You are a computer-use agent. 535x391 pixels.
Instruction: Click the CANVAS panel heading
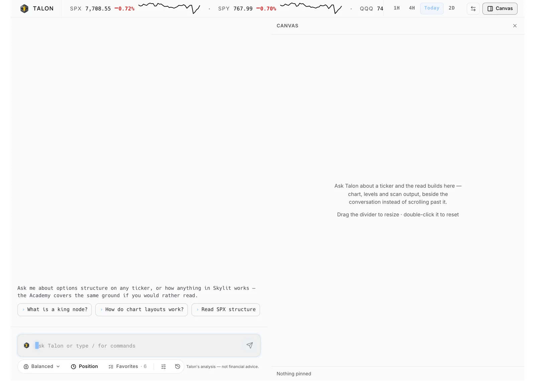pos(288,26)
